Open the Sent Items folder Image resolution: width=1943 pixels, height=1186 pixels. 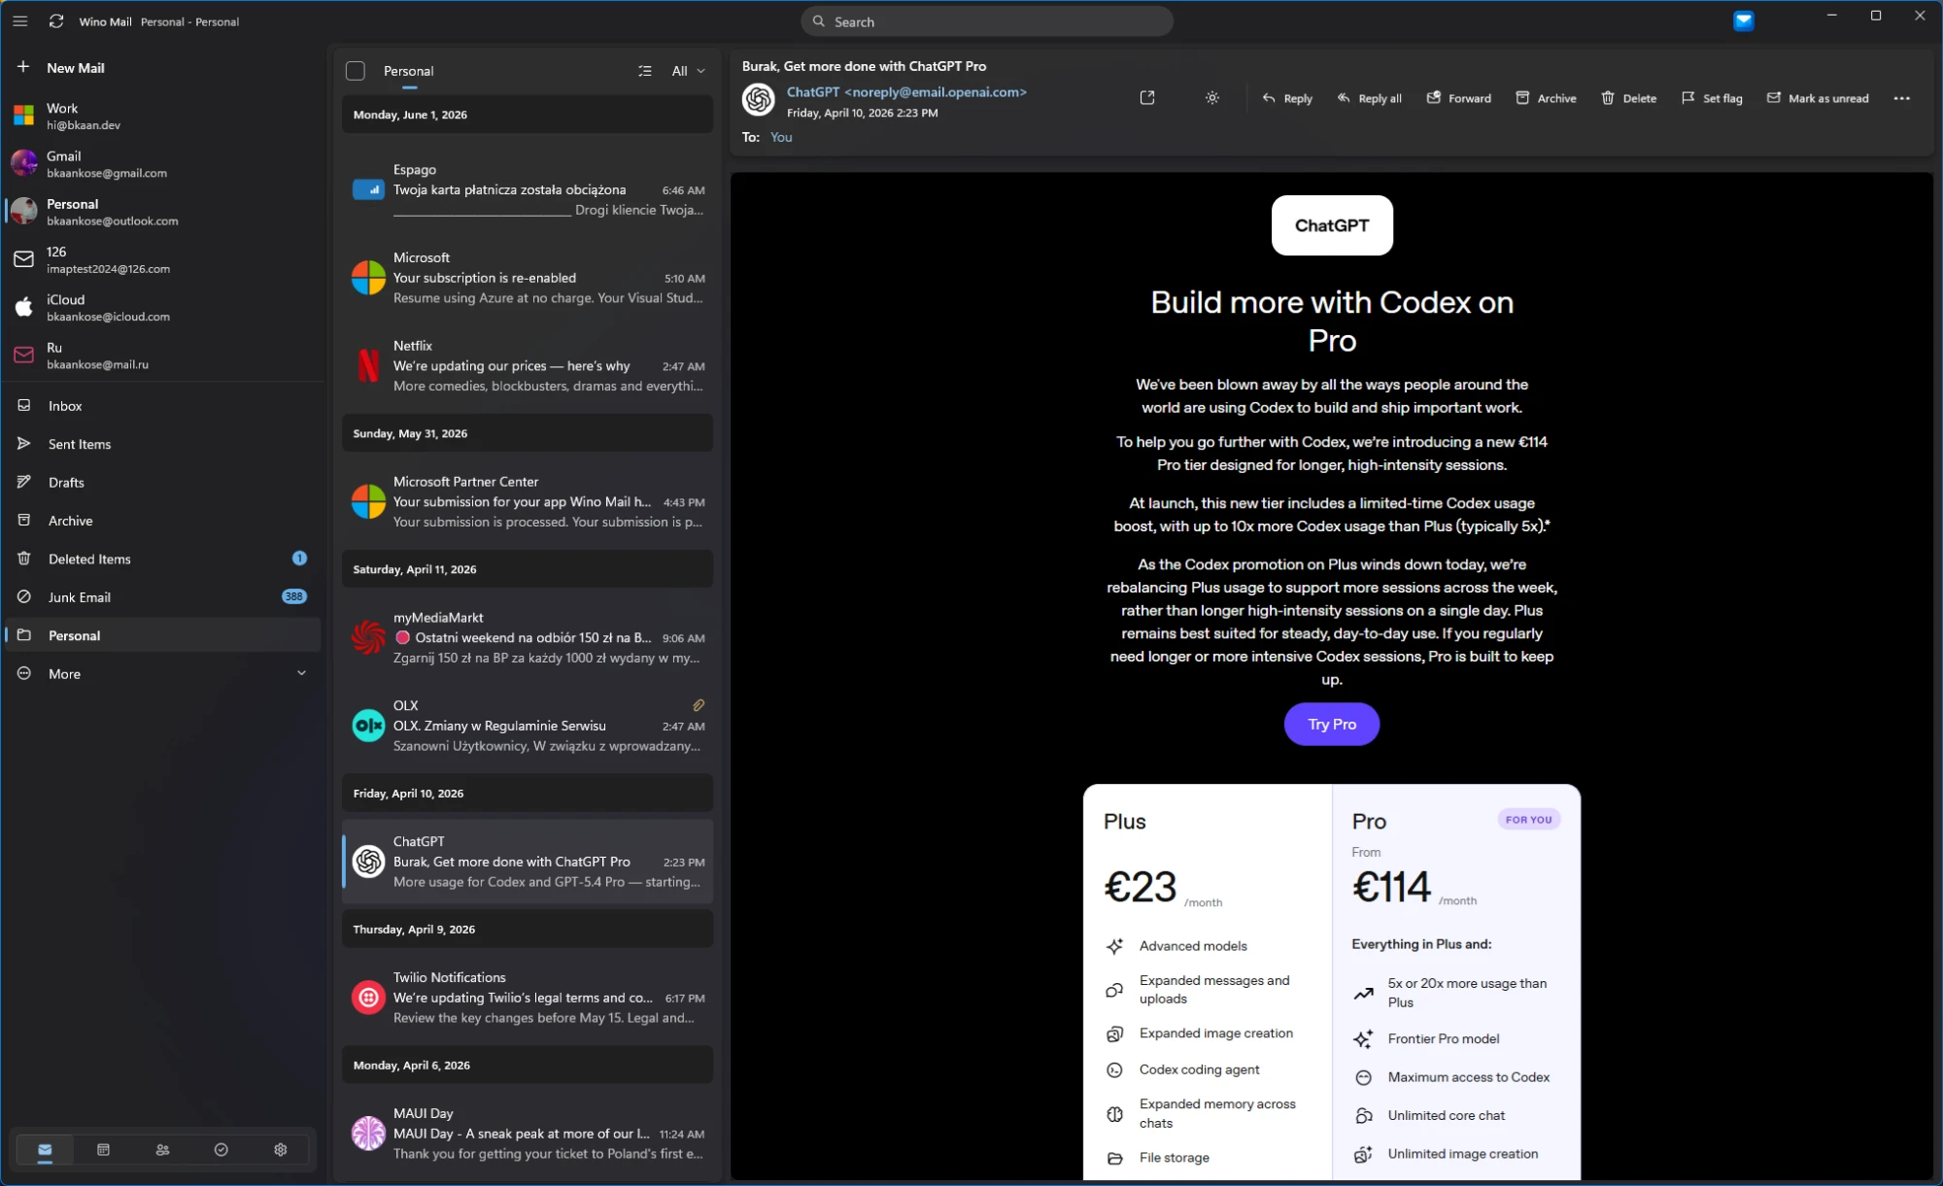coord(163,444)
